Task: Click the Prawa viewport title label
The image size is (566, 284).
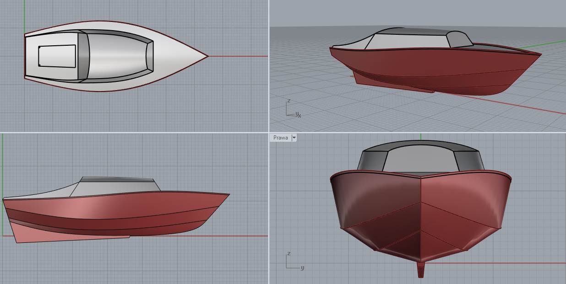Action: click(x=281, y=138)
